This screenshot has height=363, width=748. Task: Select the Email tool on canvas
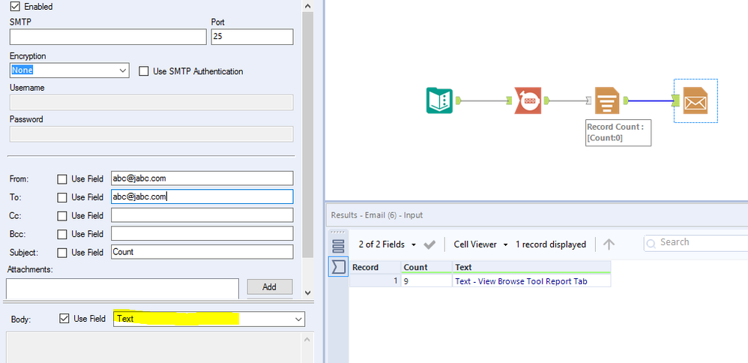695,100
